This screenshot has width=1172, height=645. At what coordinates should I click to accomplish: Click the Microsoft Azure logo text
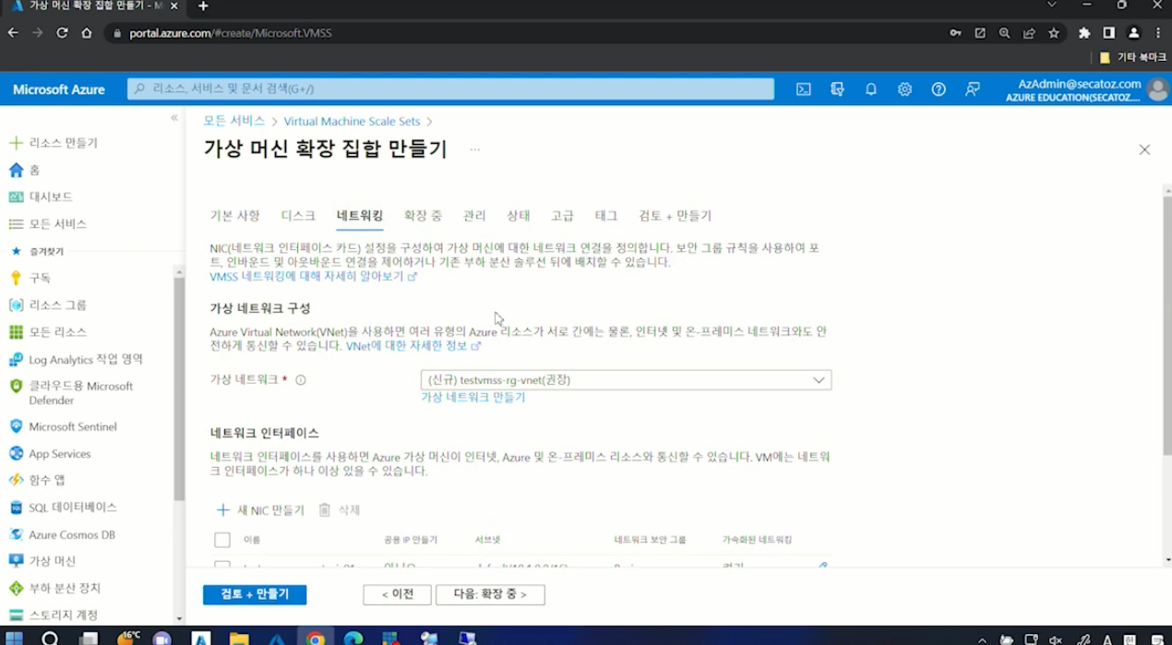[58, 90]
